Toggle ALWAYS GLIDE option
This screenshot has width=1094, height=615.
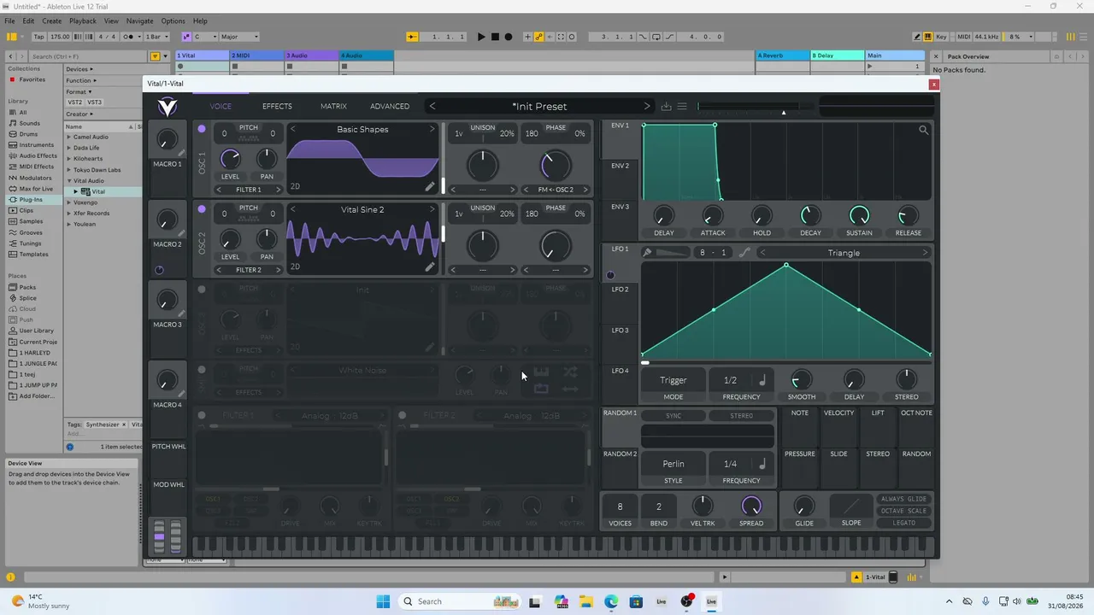(904, 499)
